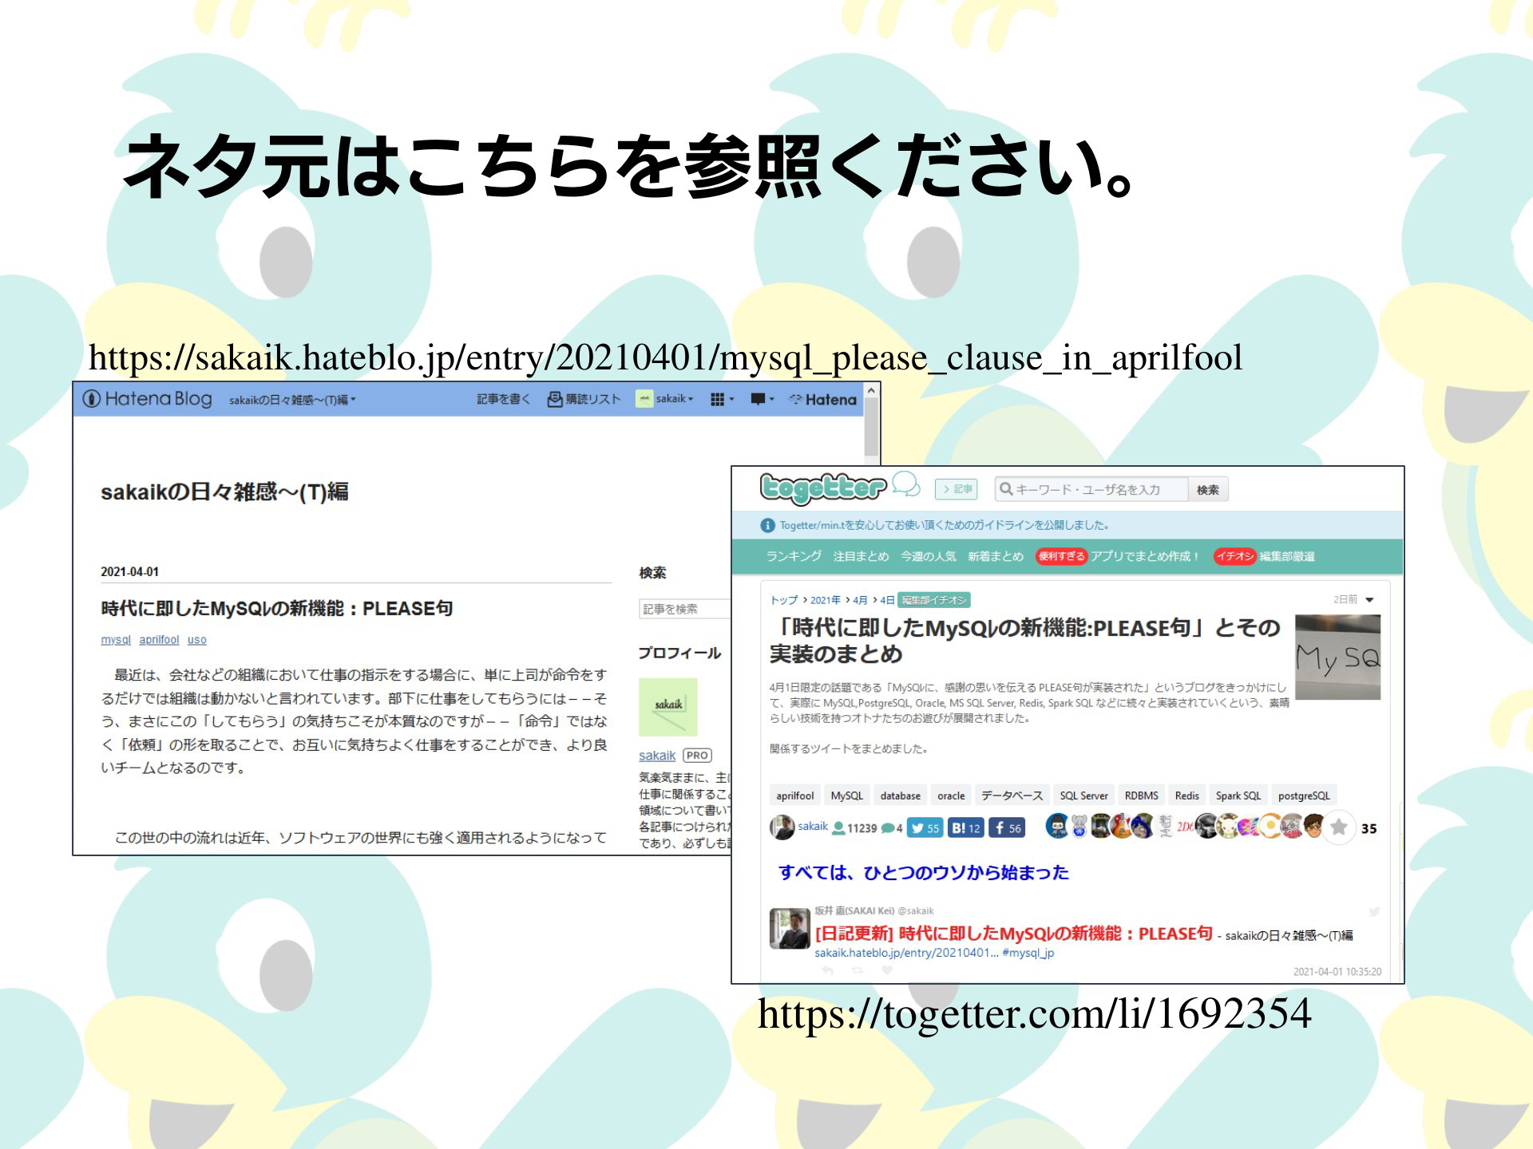Open the sakaik author avatar on togetter

coord(782,827)
